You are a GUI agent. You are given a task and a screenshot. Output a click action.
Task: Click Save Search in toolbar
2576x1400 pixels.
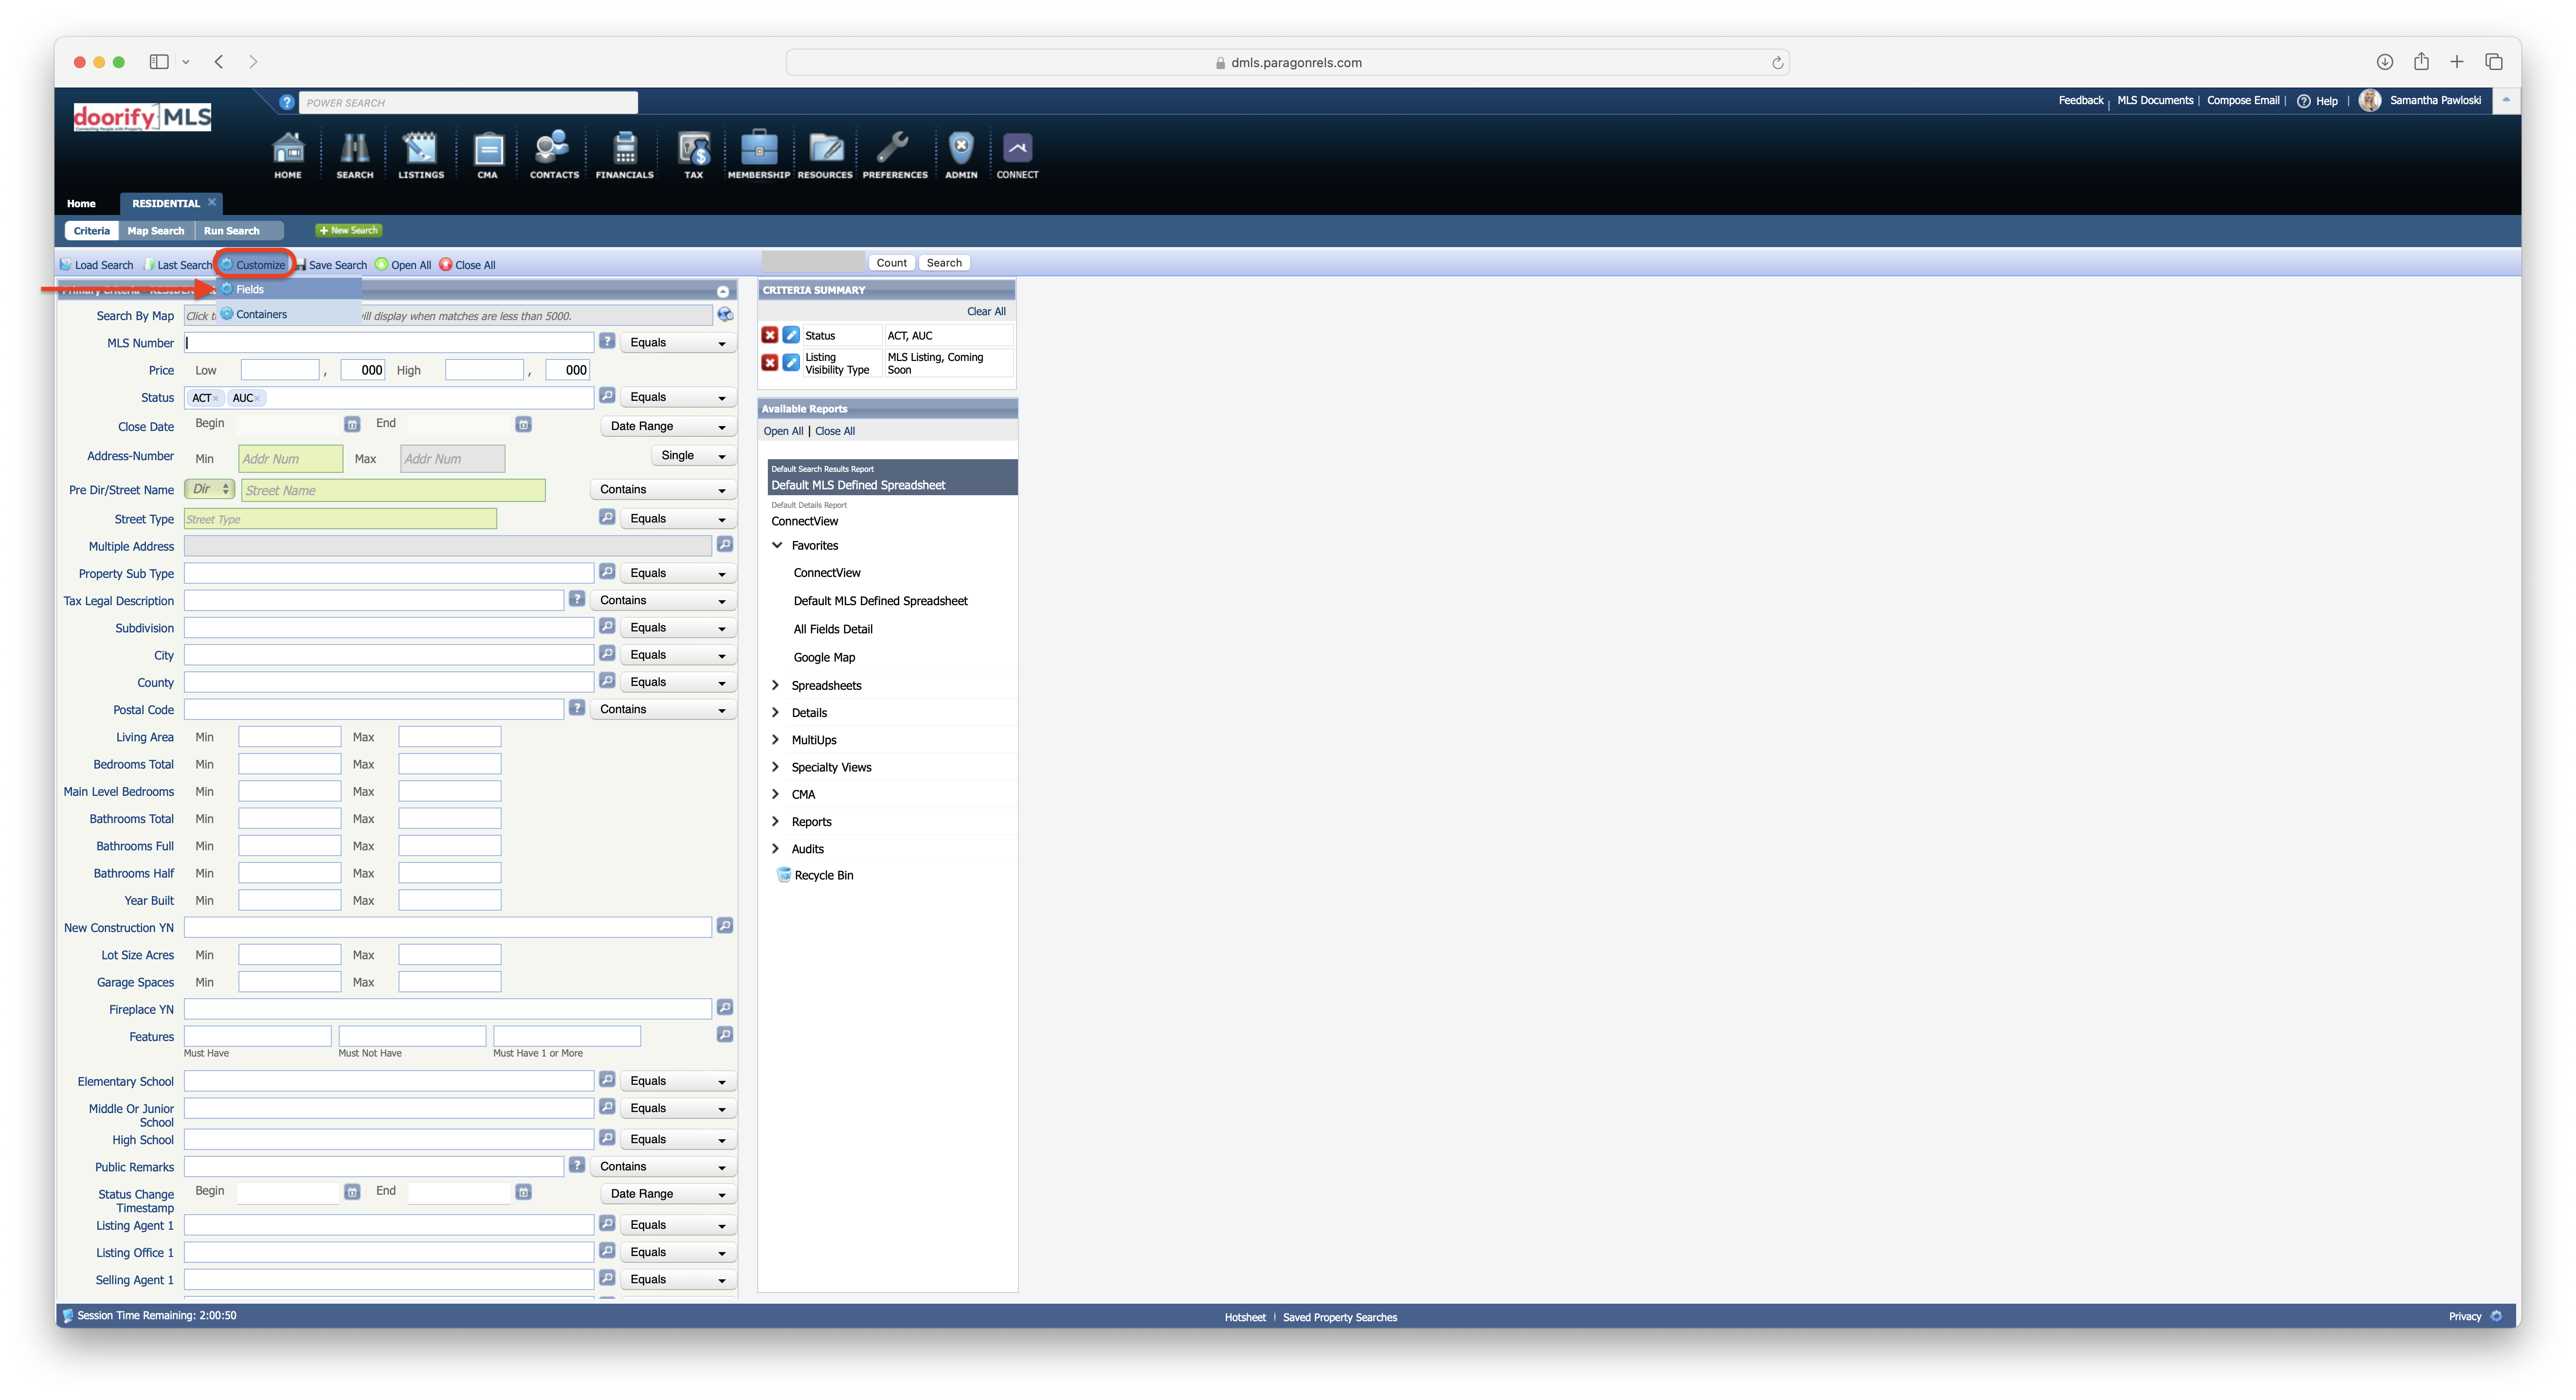click(x=331, y=265)
